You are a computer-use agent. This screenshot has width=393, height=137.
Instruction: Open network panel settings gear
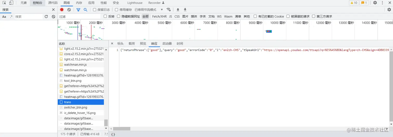389,10
